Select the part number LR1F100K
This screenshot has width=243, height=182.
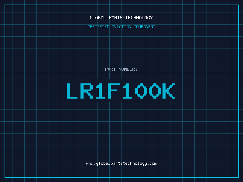tap(121, 91)
